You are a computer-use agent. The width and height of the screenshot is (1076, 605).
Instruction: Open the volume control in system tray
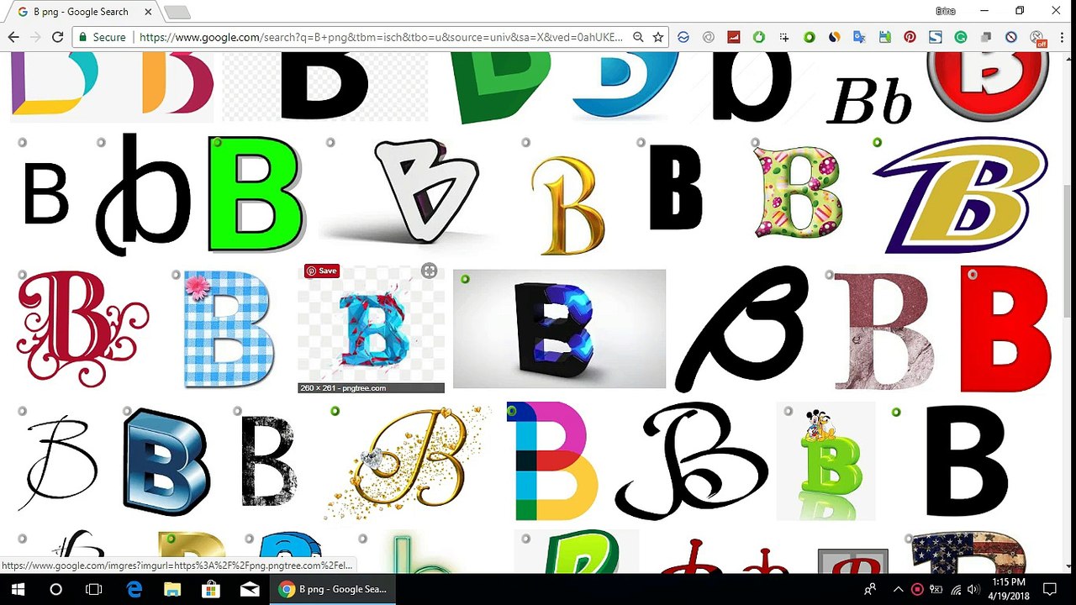(x=973, y=589)
